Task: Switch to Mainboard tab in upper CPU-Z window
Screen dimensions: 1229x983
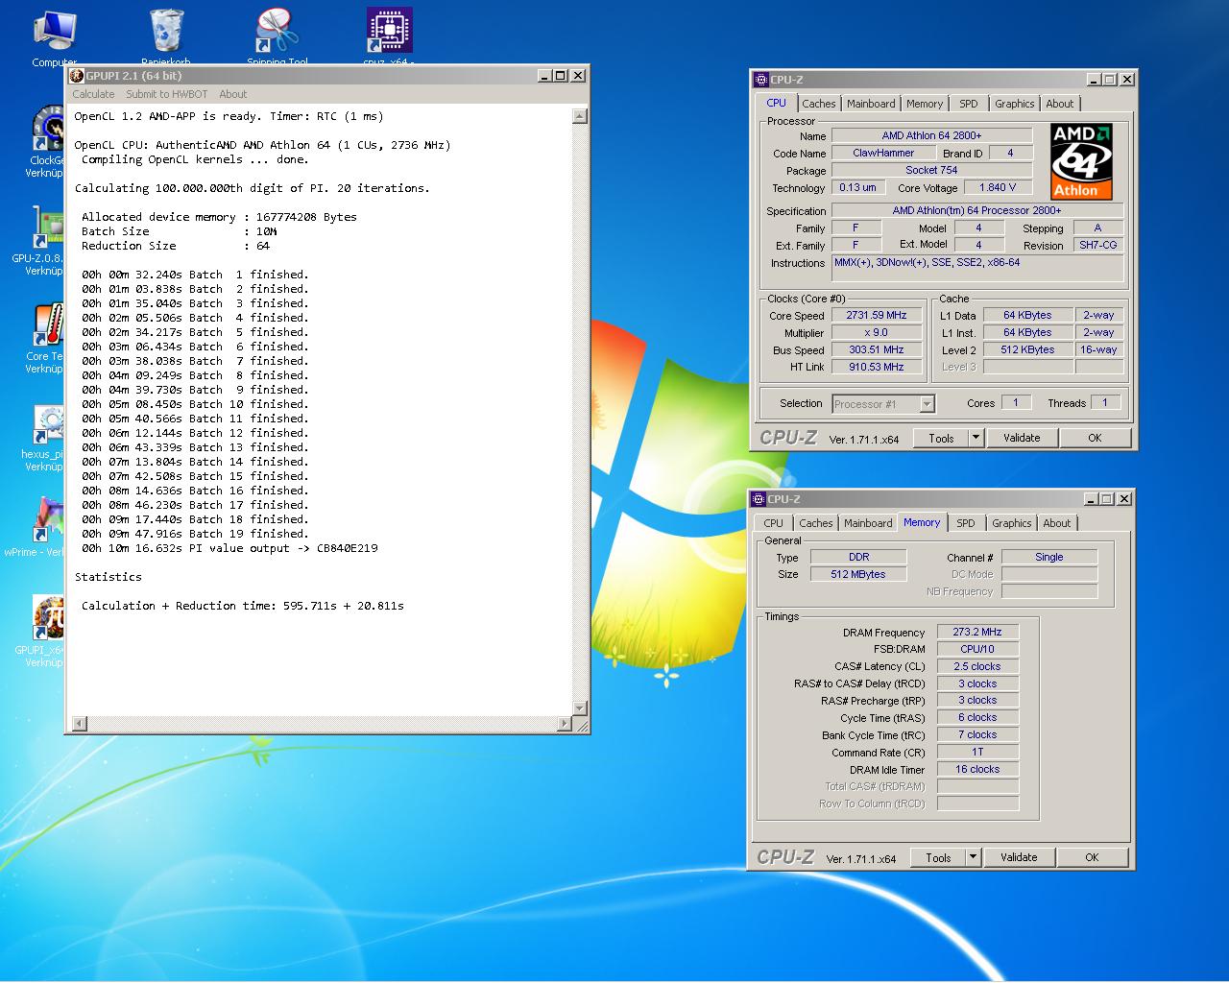Action: point(871,104)
